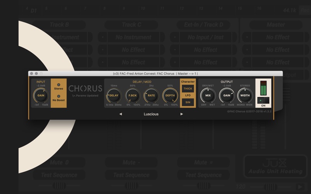Click the JUX Audio Unit Hosting logo

[x=275, y=166]
